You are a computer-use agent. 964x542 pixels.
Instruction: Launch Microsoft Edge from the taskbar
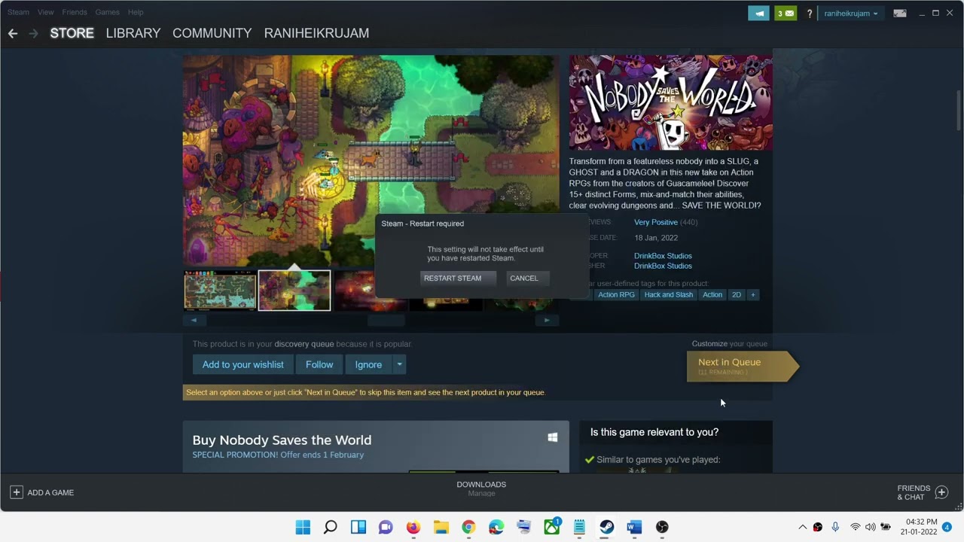(x=496, y=527)
